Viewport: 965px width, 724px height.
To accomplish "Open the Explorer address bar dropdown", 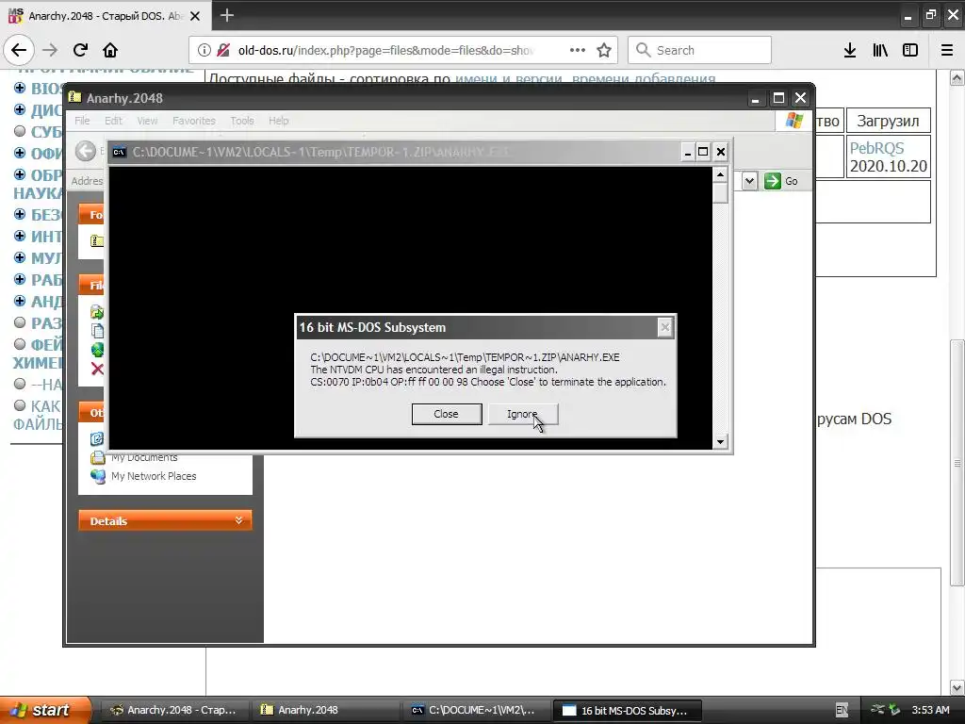I will coord(749,181).
